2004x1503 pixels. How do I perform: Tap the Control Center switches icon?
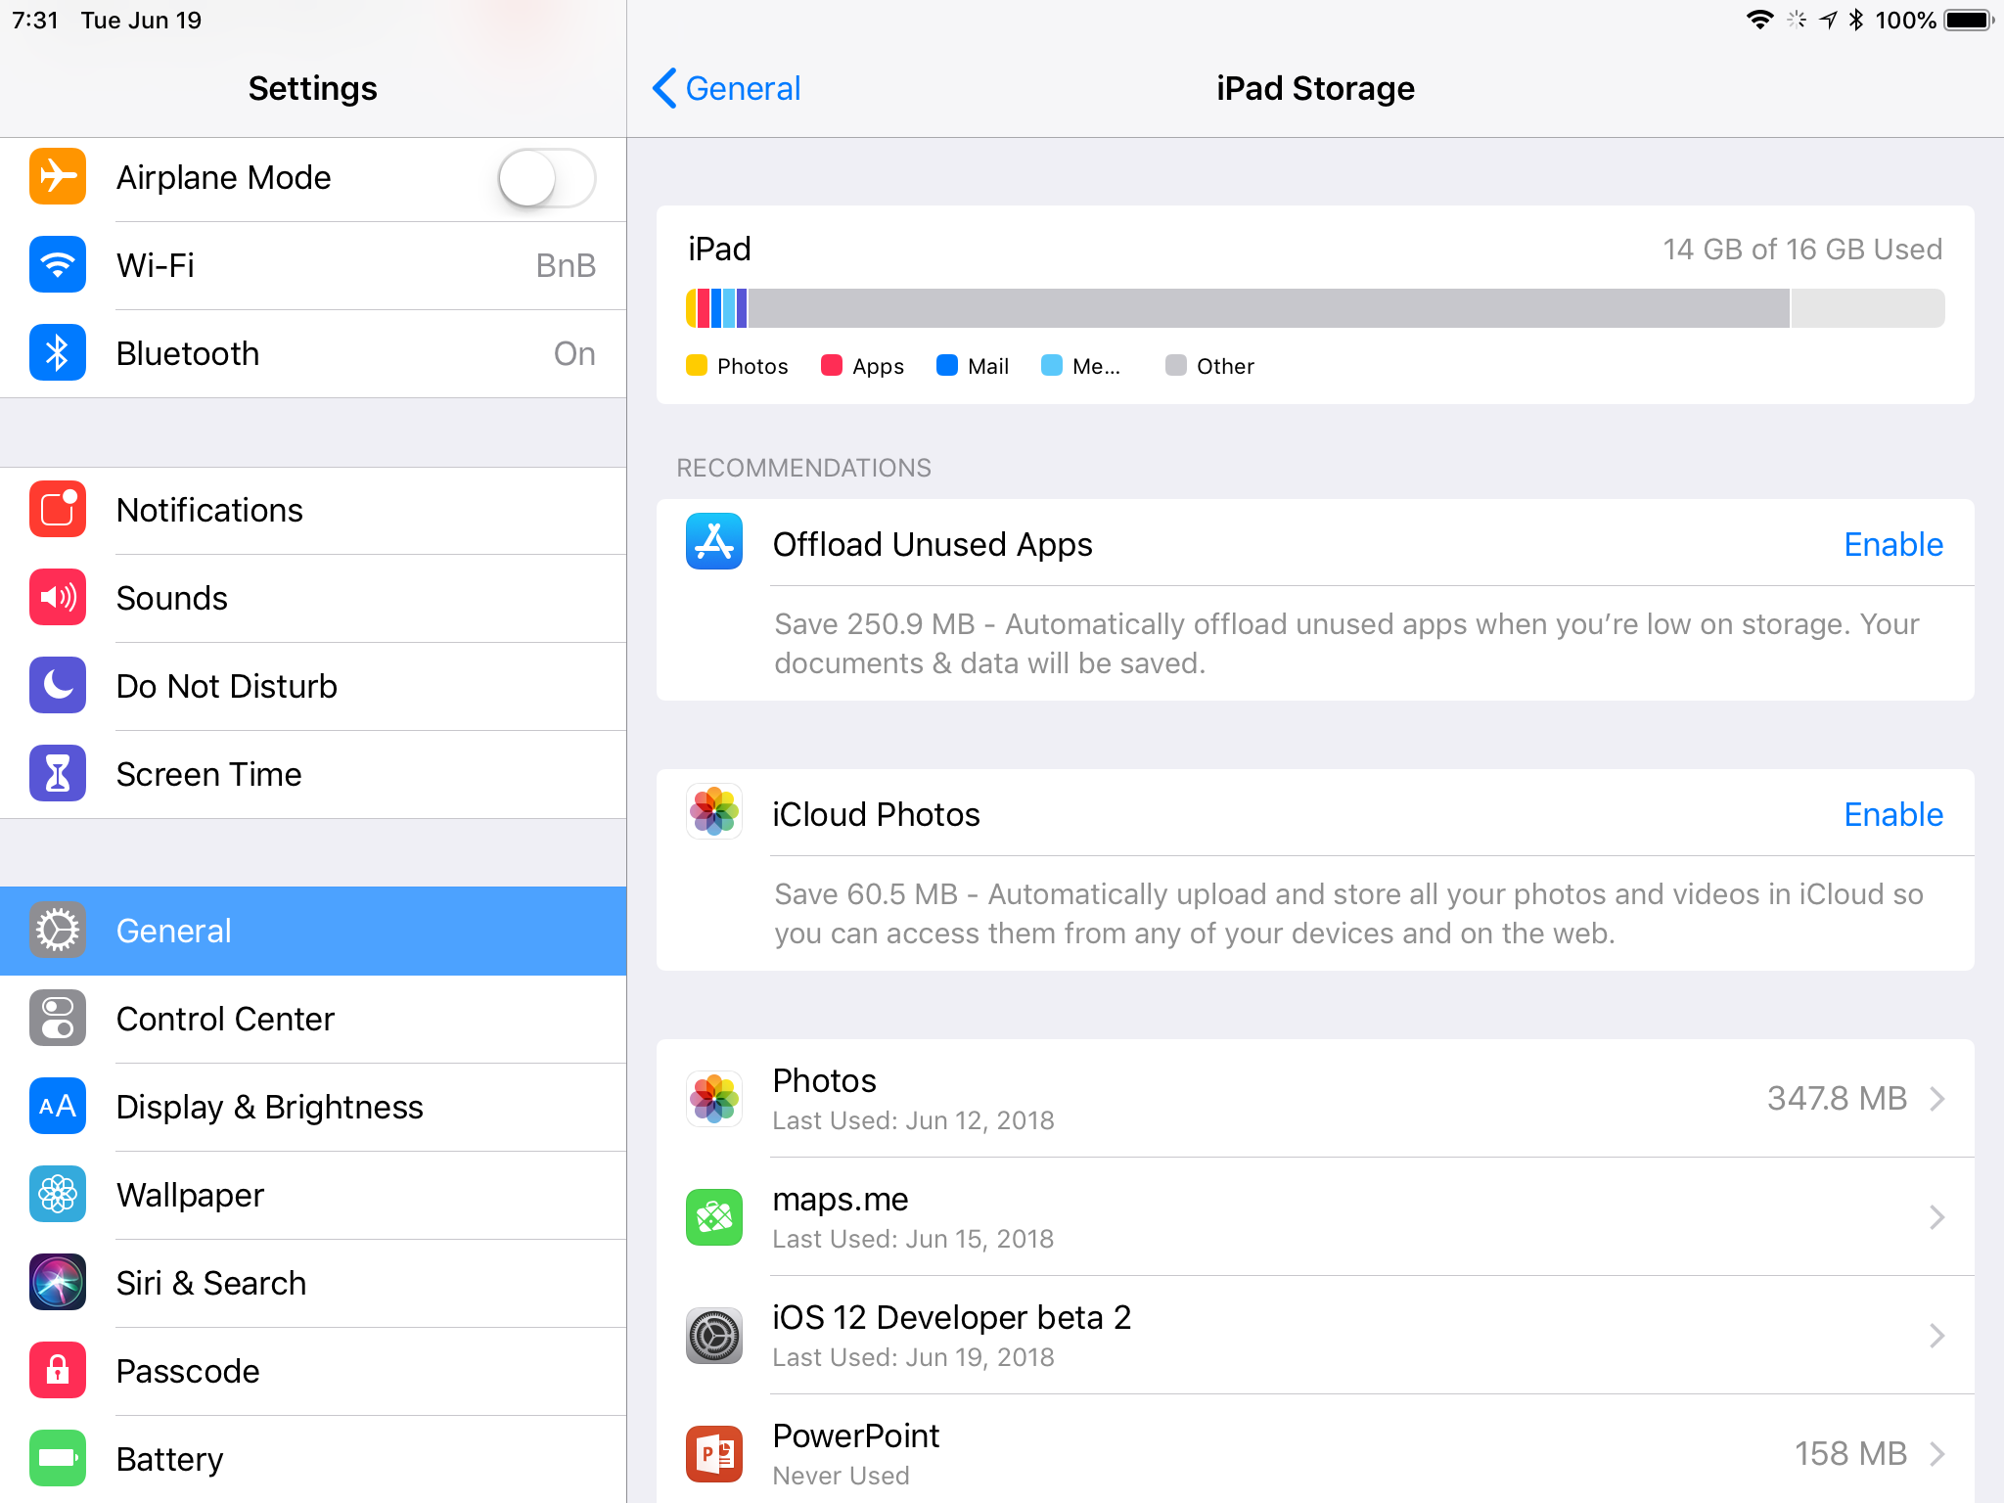[x=58, y=1019]
